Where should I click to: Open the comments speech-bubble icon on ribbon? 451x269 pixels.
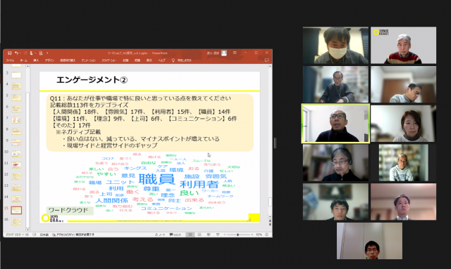(266, 60)
